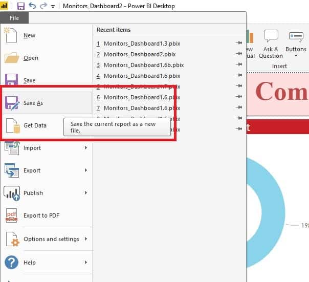Click the Export icon
This screenshot has width=309, height=282.
point(12,170)
